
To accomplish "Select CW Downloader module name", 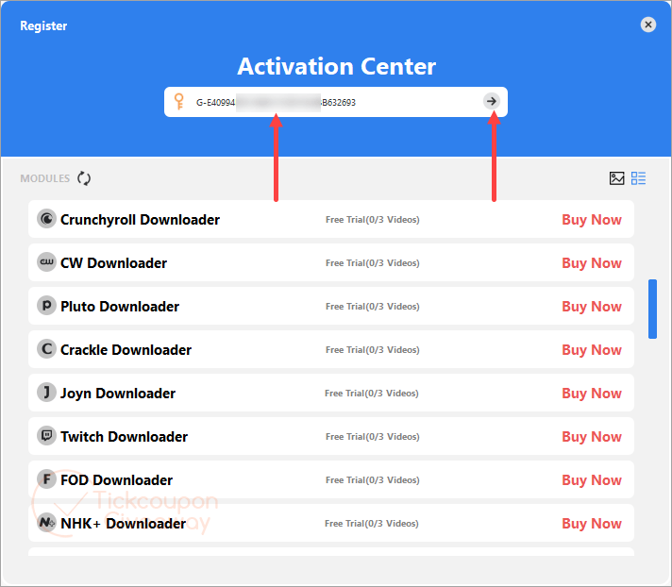I will click(x=113, y=263).
